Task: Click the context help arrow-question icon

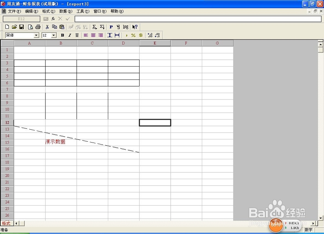Action: click(134, 27)
